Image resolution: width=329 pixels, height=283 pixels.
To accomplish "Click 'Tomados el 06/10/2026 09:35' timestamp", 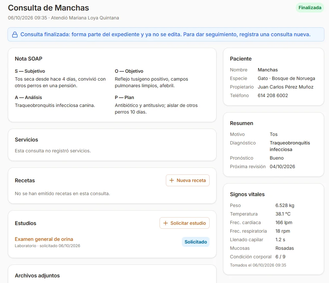I will coord(258,265).
